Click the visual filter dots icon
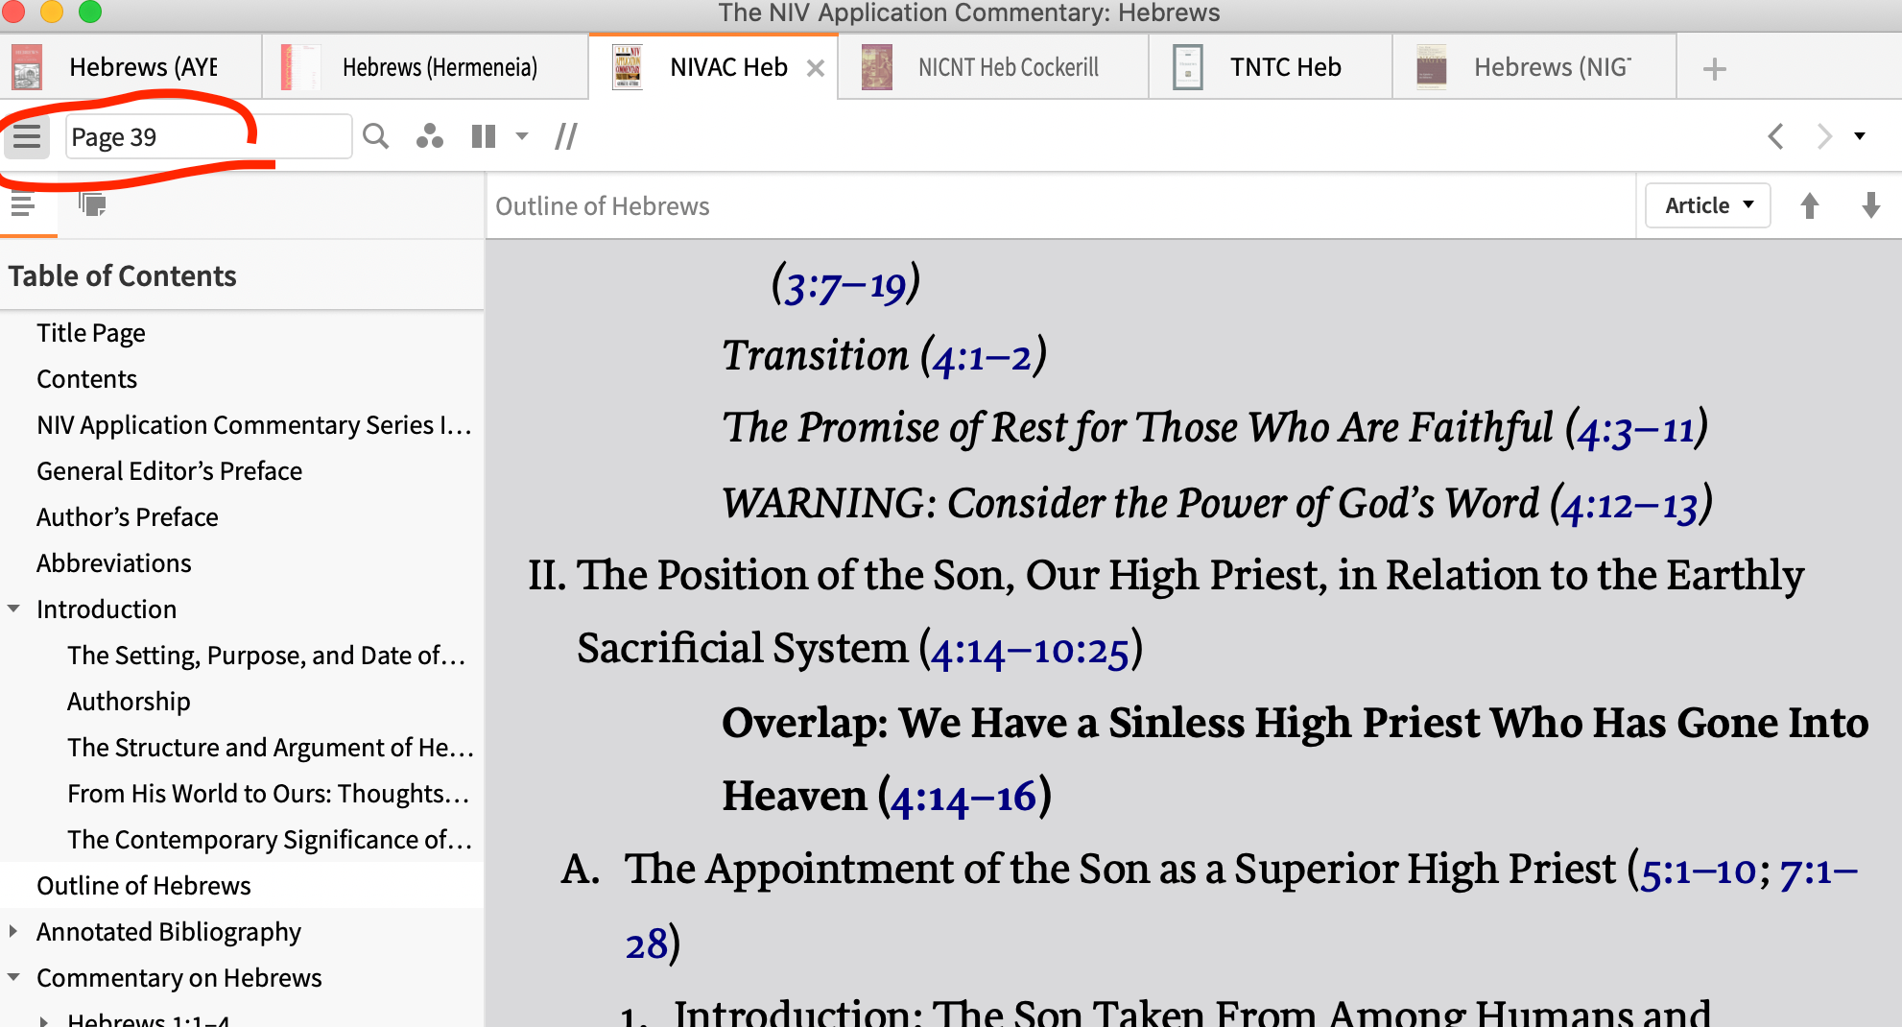Image resolution: width=1902 pixels, height=1027 pixels. pyautogui.click(x=429, y=136)
